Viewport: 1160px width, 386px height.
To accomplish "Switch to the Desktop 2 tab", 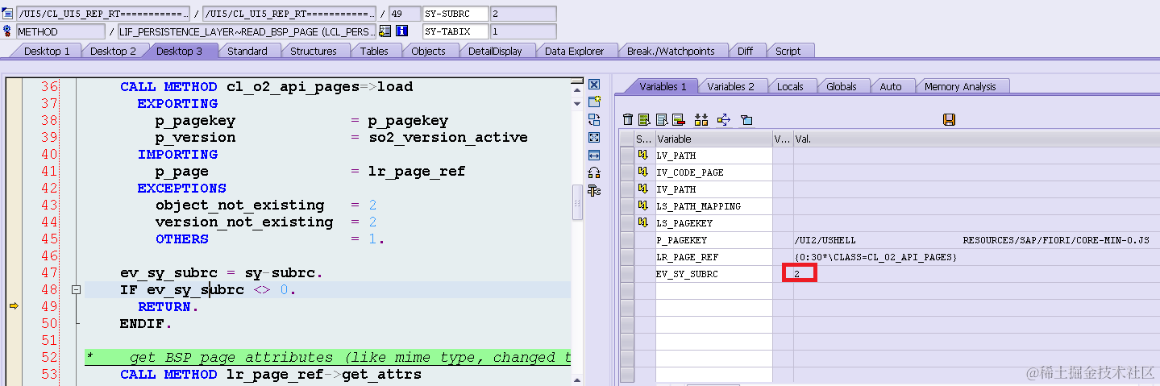I will (113, 51).
